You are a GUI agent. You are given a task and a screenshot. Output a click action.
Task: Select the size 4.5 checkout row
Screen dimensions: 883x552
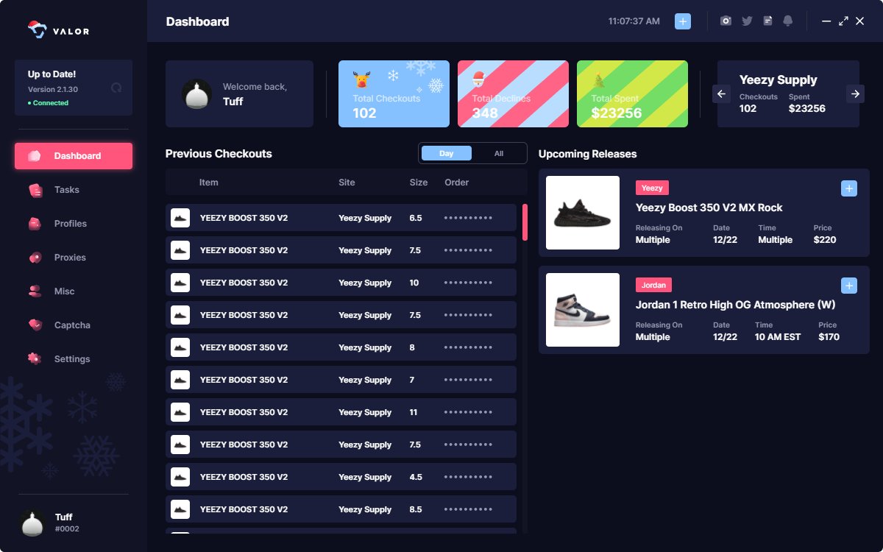341,477
